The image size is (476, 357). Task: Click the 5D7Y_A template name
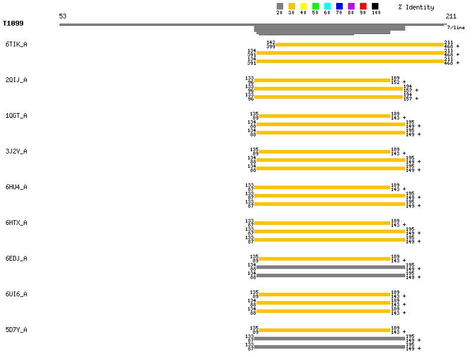[16, 330]
